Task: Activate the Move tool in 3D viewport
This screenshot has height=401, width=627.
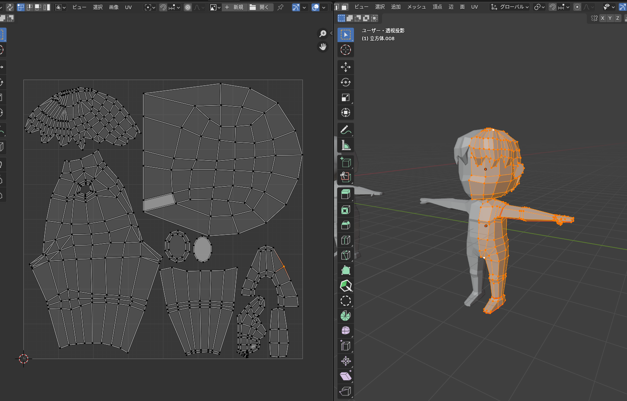Action: [345, 67]
